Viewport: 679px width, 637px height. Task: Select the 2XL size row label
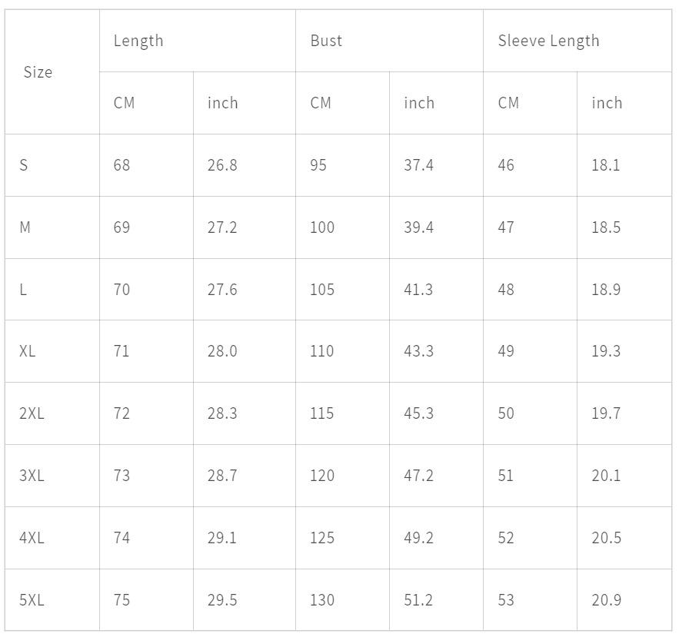32,413
